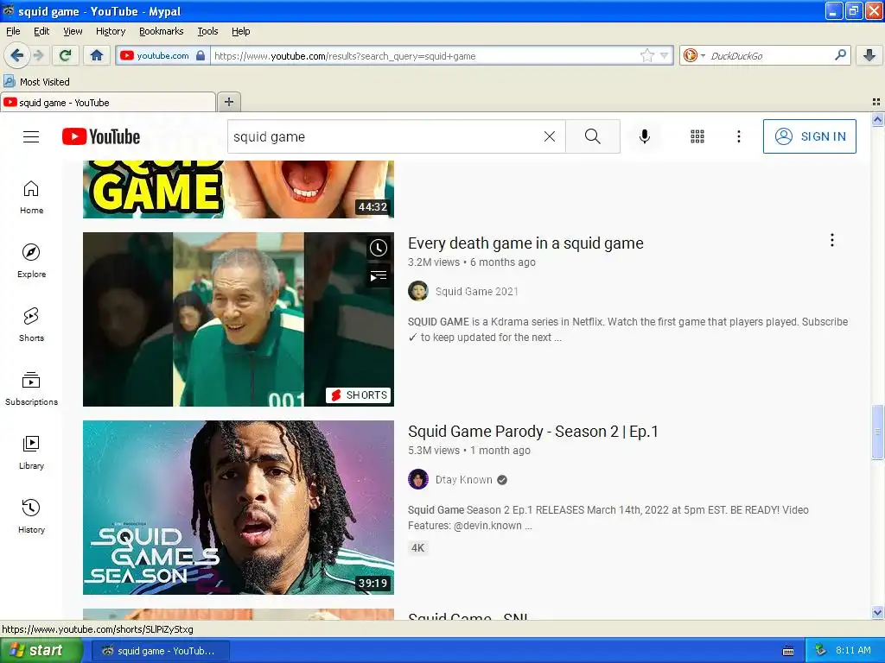Click Dtay Known channel avatar

(x=417, y=479)
